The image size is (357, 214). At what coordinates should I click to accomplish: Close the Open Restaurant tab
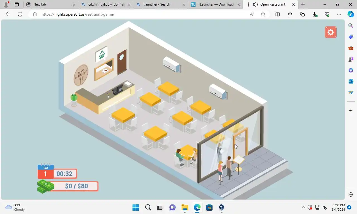pos(293,4)
